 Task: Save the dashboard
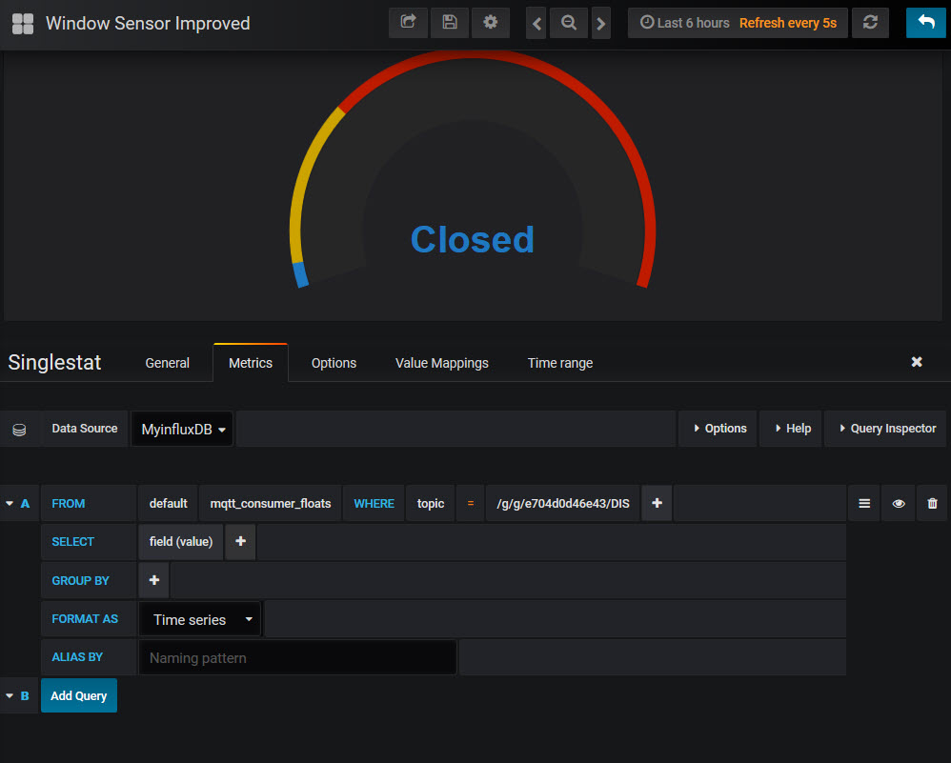pyautogui.click(x=449, y=22)
